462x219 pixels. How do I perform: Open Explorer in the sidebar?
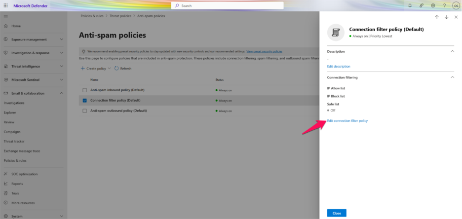coord(10,112)
